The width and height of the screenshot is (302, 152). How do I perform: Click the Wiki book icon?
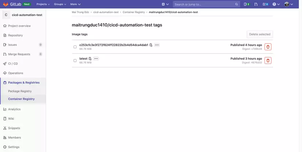pos(5,119)
